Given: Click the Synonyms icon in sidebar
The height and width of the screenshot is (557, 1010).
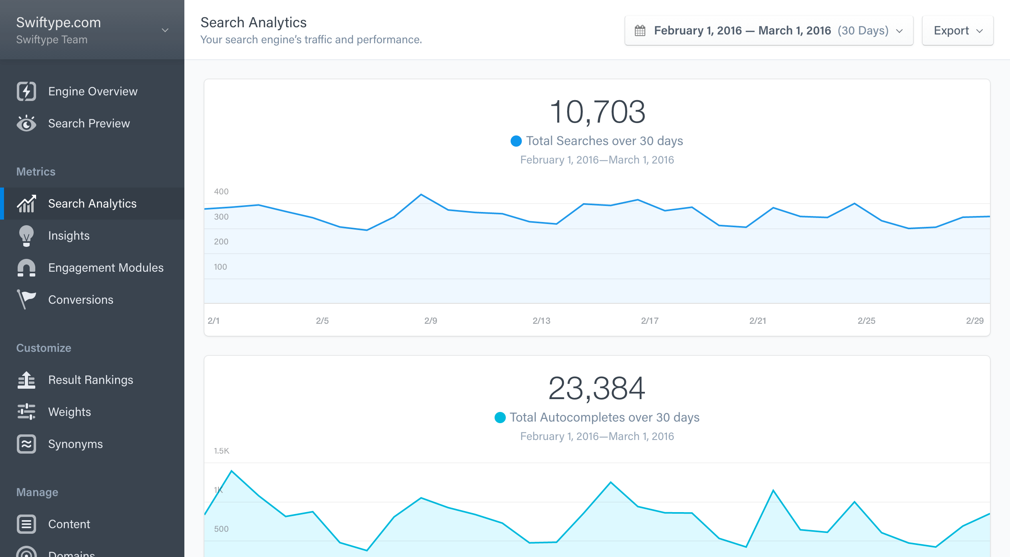Looking at the screenshot, I should coord(26,444).
